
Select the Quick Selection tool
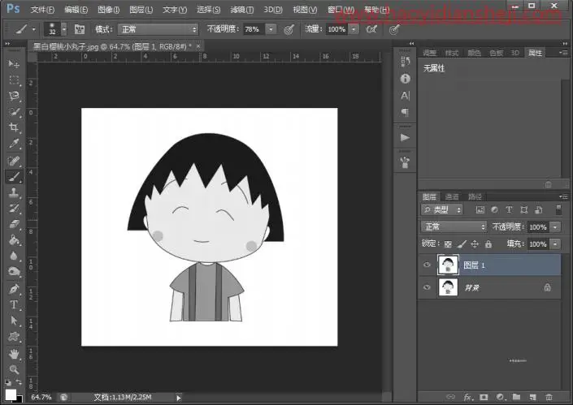(x=14, y=112)
